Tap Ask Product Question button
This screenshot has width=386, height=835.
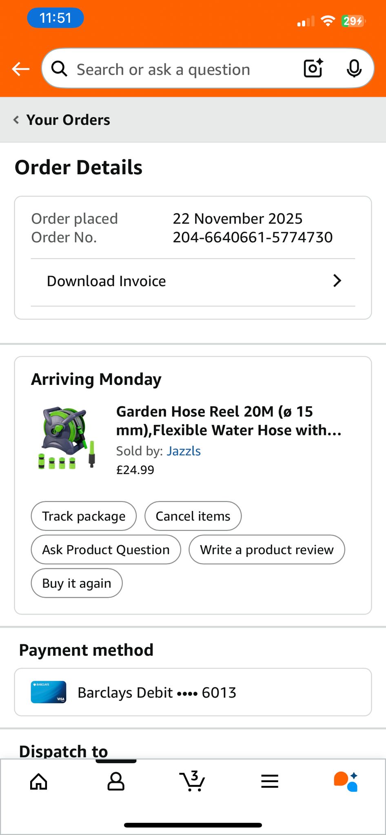106,550
